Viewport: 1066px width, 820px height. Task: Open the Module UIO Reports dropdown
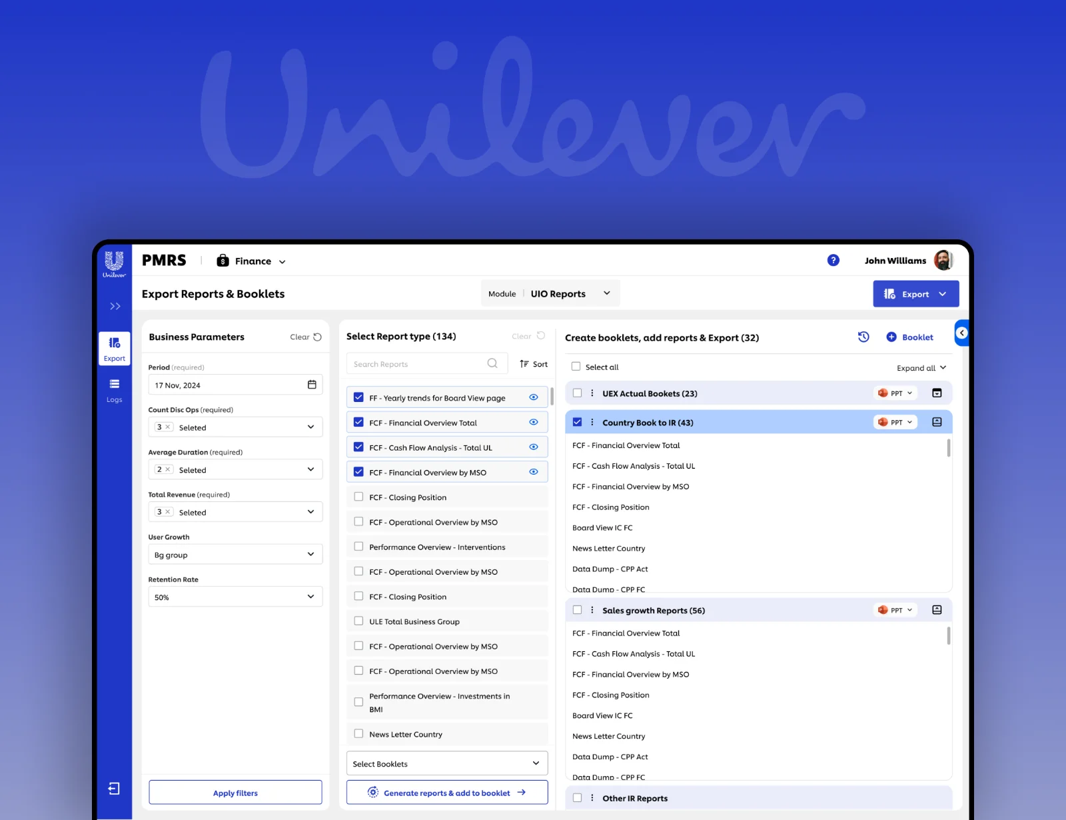point(550,293)
